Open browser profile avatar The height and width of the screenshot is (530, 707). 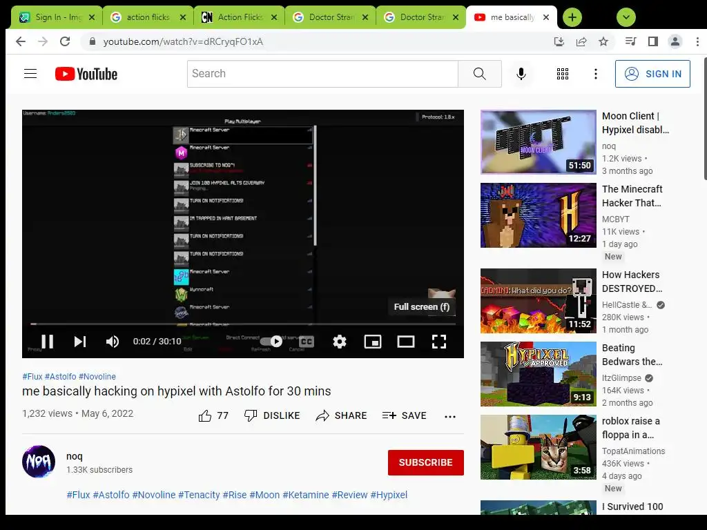click(675, 41)
